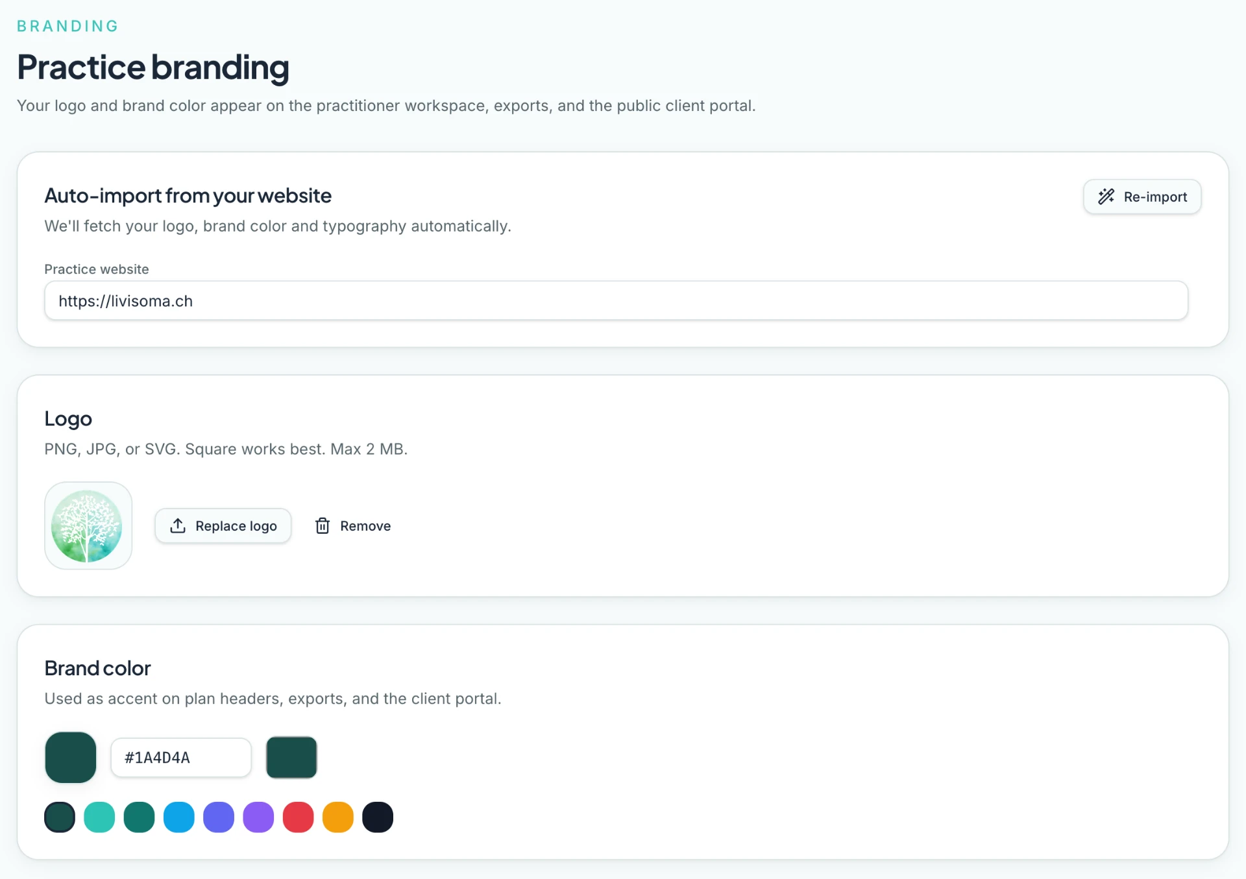Choose the turquoise preset color

tap(99, 817)
